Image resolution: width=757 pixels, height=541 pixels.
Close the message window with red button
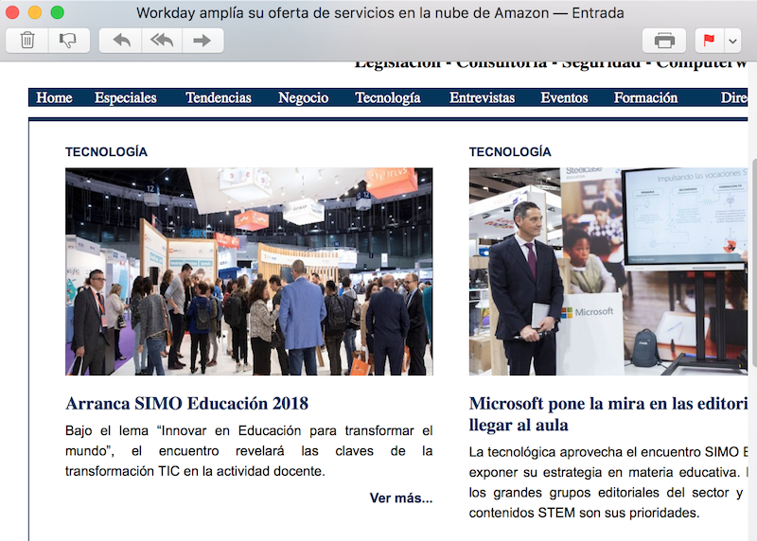coord(12,12)
